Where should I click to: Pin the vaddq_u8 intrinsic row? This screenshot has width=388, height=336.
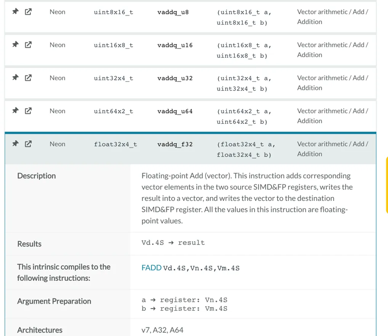click(15, 12)
